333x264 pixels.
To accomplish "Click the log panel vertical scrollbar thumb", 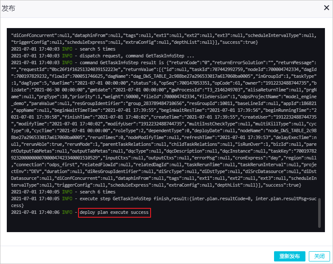I will click(x=319, y=213).
